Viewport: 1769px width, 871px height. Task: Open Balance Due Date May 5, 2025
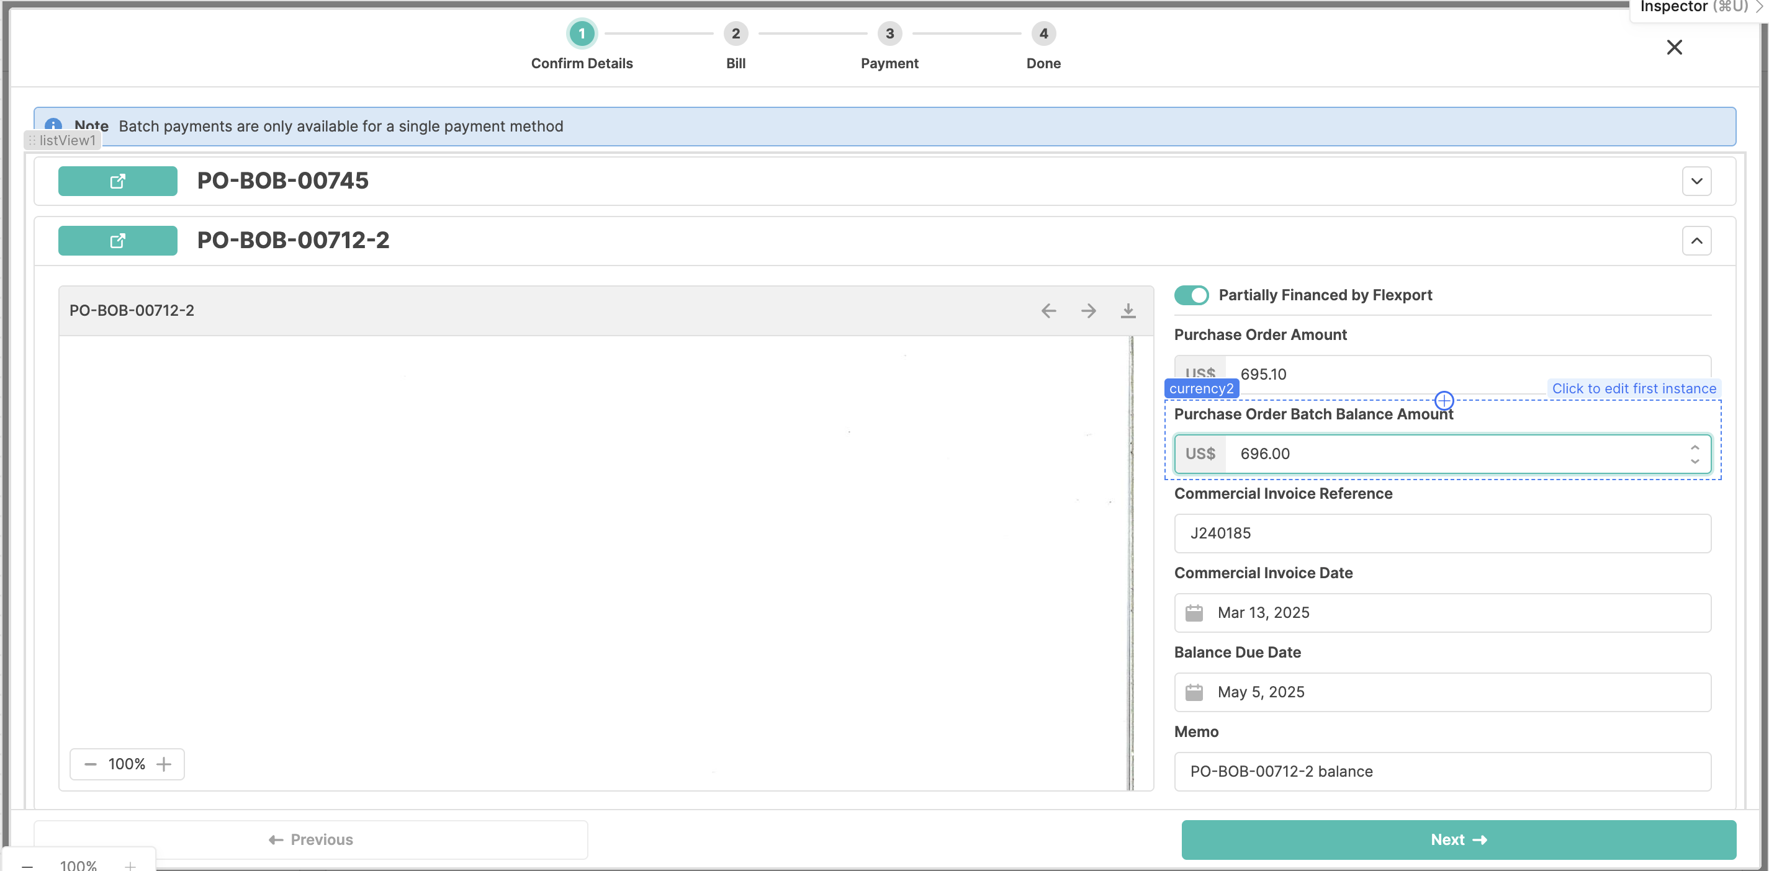[1442, 692]
